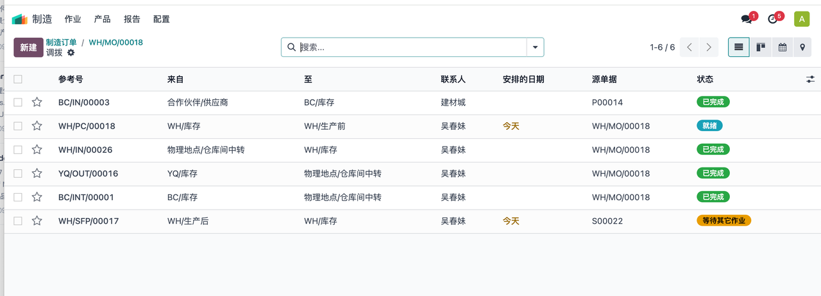The height and width of the screenshot is (296, 821).
Task: Switch to kanban view icon
Action: click(760, 47)
